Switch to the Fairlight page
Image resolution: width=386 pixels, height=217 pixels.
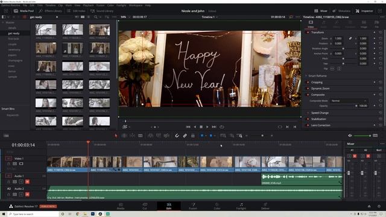pos(241,206)
